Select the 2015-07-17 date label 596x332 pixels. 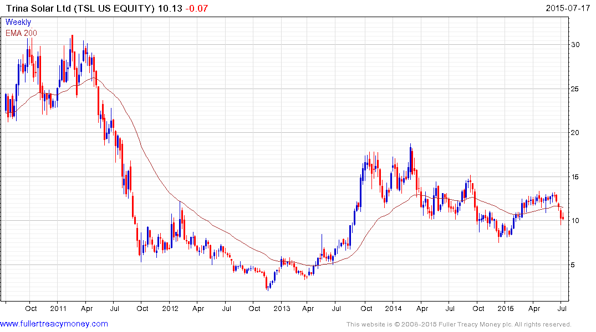(568, 8)
